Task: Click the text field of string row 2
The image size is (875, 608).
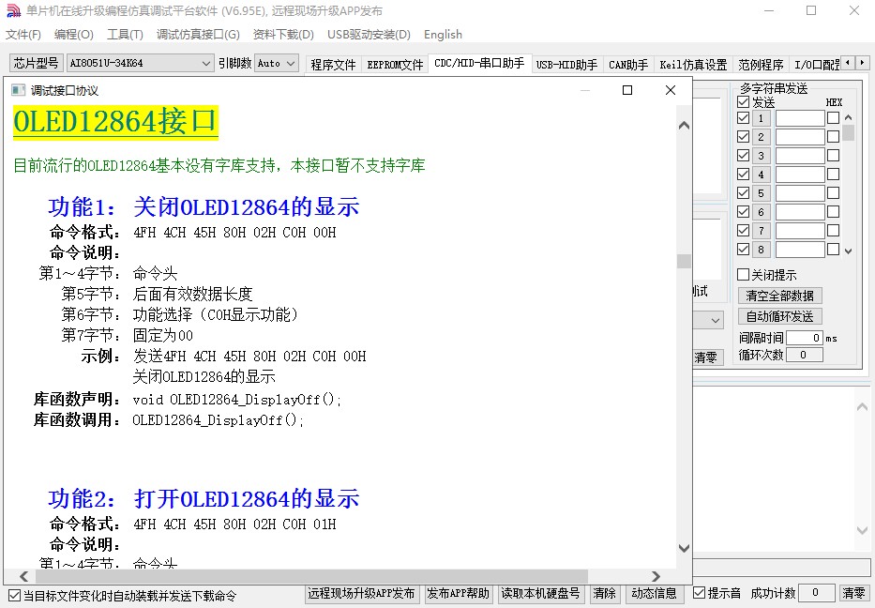Action: pos(800,137)
